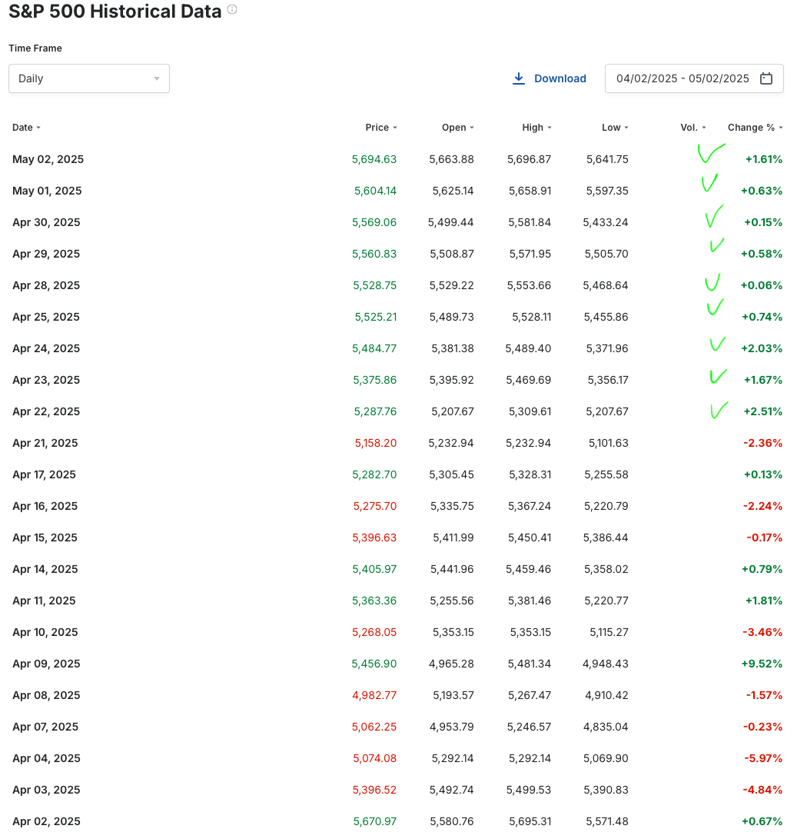The height and width of the screenshot is (839, 797).
Task: Click the Apr 15, 2025 date cell
Action: tap(45, 538)
